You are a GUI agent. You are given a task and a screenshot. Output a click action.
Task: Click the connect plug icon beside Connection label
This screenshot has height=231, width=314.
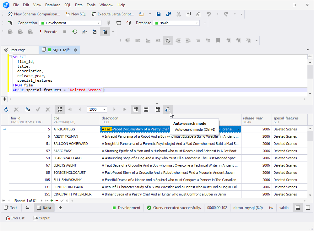point(11,23)
